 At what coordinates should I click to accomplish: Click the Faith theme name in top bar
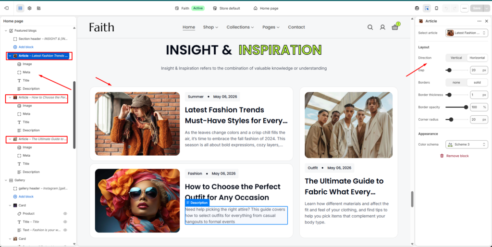[185, 9]
